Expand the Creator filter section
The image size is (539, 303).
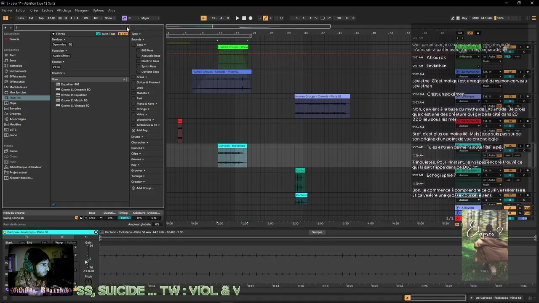click(x=58, y=73)
